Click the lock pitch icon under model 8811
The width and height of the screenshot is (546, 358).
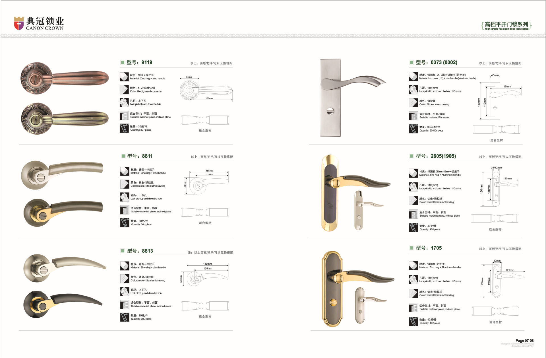(125, 197)
